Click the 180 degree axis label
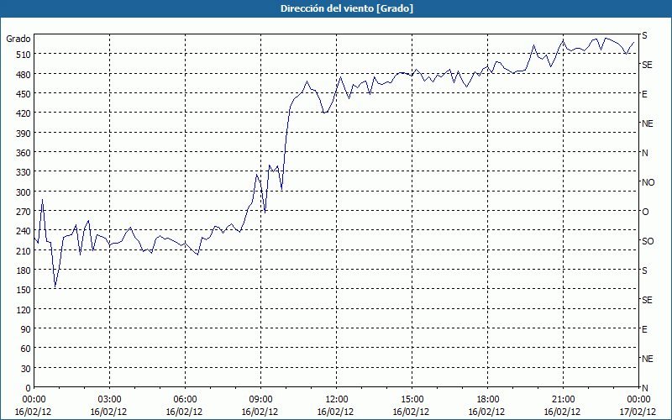 click(x=24, y=270)
